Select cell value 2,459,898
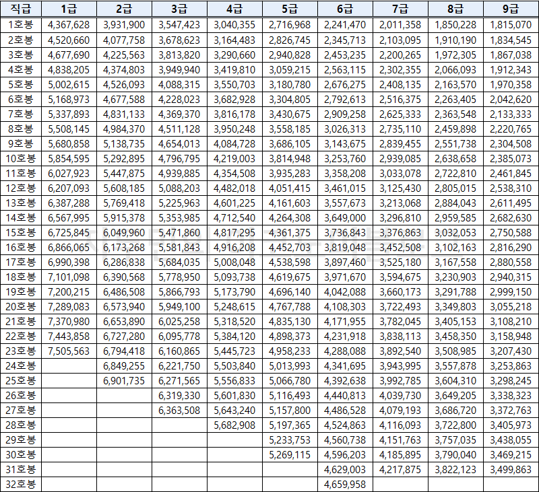Image resolution: width=539 pixels, height=492 pixels. 455,129
